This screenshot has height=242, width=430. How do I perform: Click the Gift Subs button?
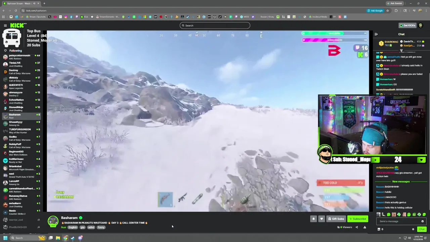336,219
